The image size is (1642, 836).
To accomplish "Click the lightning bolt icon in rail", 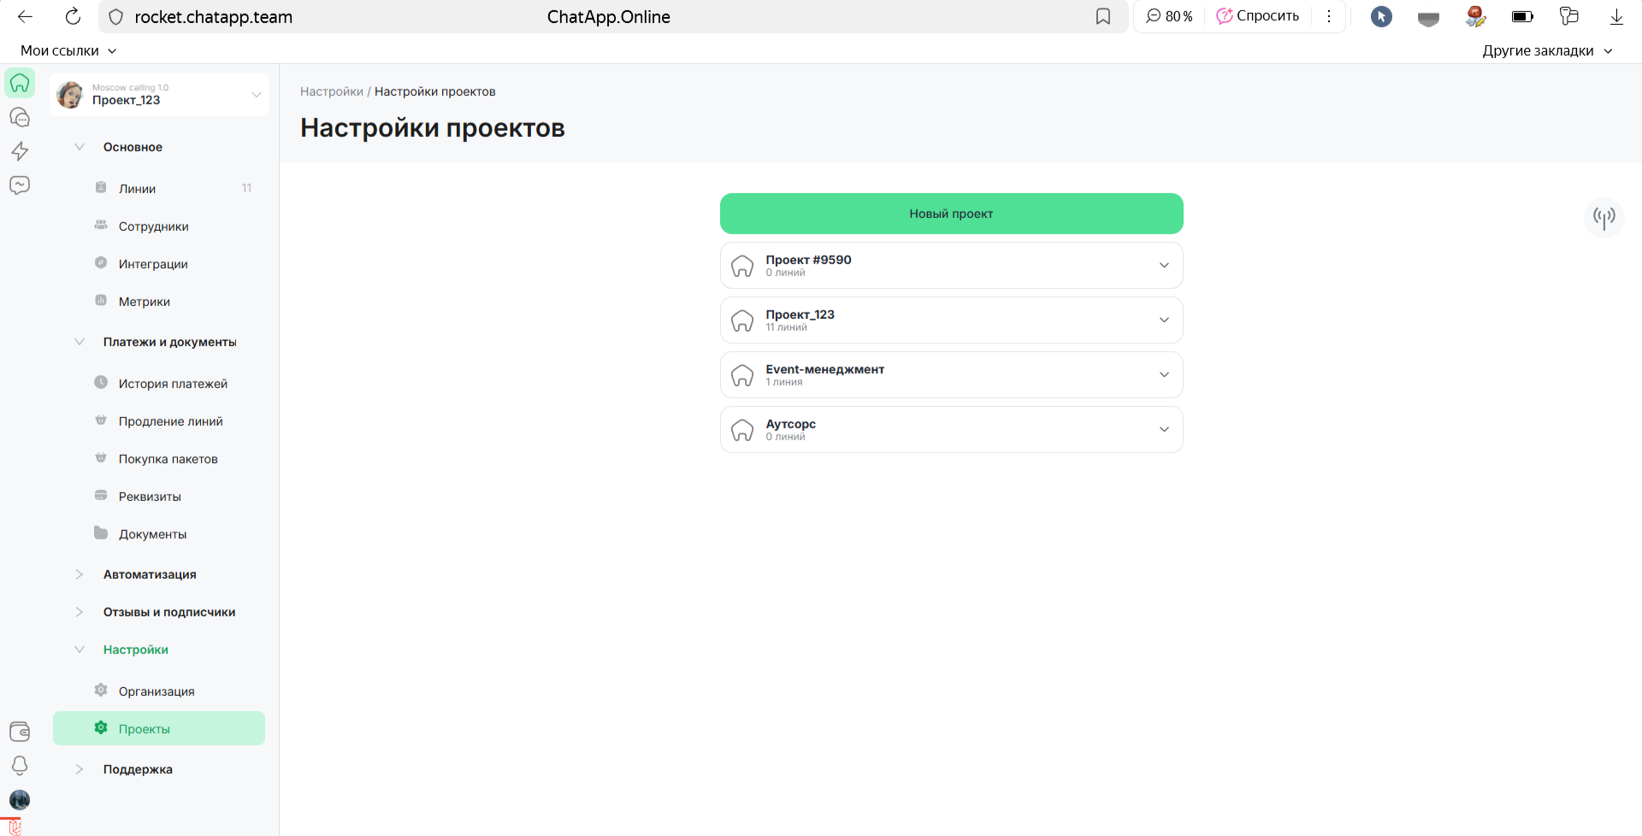I will point(20,151).
